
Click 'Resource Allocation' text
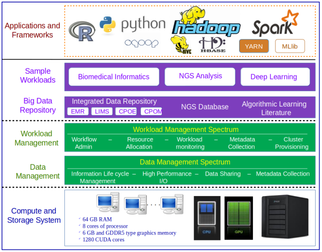pos(140,143)
